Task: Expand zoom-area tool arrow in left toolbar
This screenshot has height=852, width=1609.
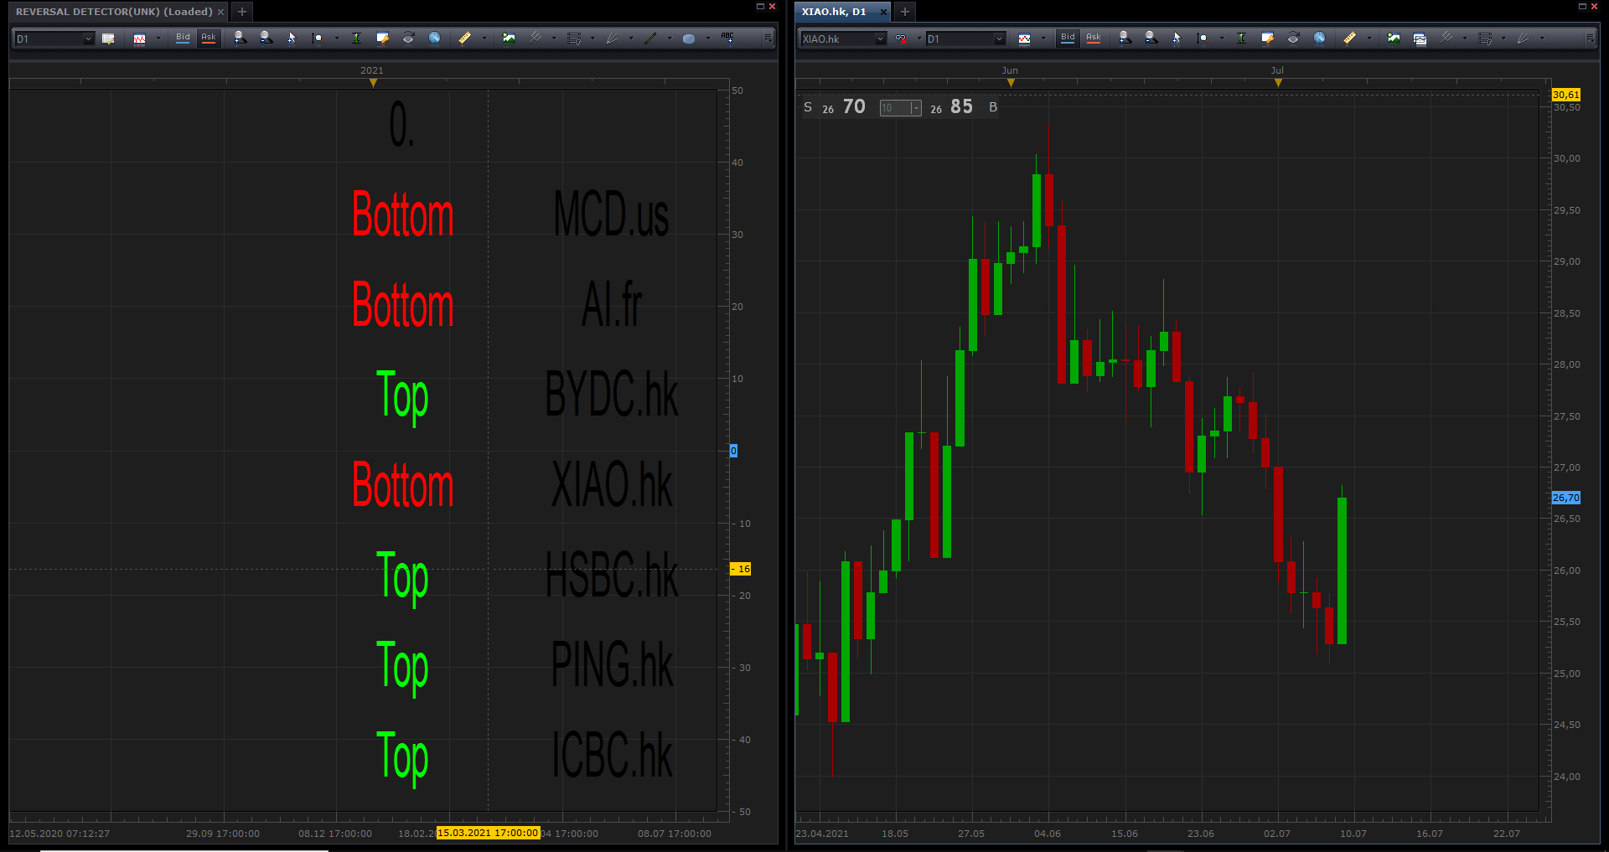Action: (337, 39)
